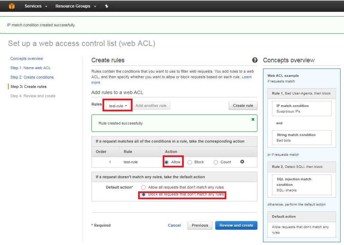
Task: Click the AWS console home cube icon
Action: (x=12, y=6)
